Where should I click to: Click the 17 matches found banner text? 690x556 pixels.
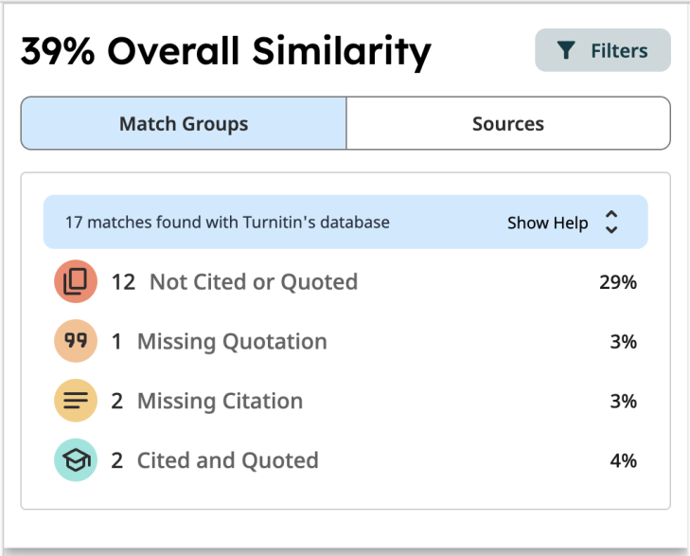tap(227, 223)
